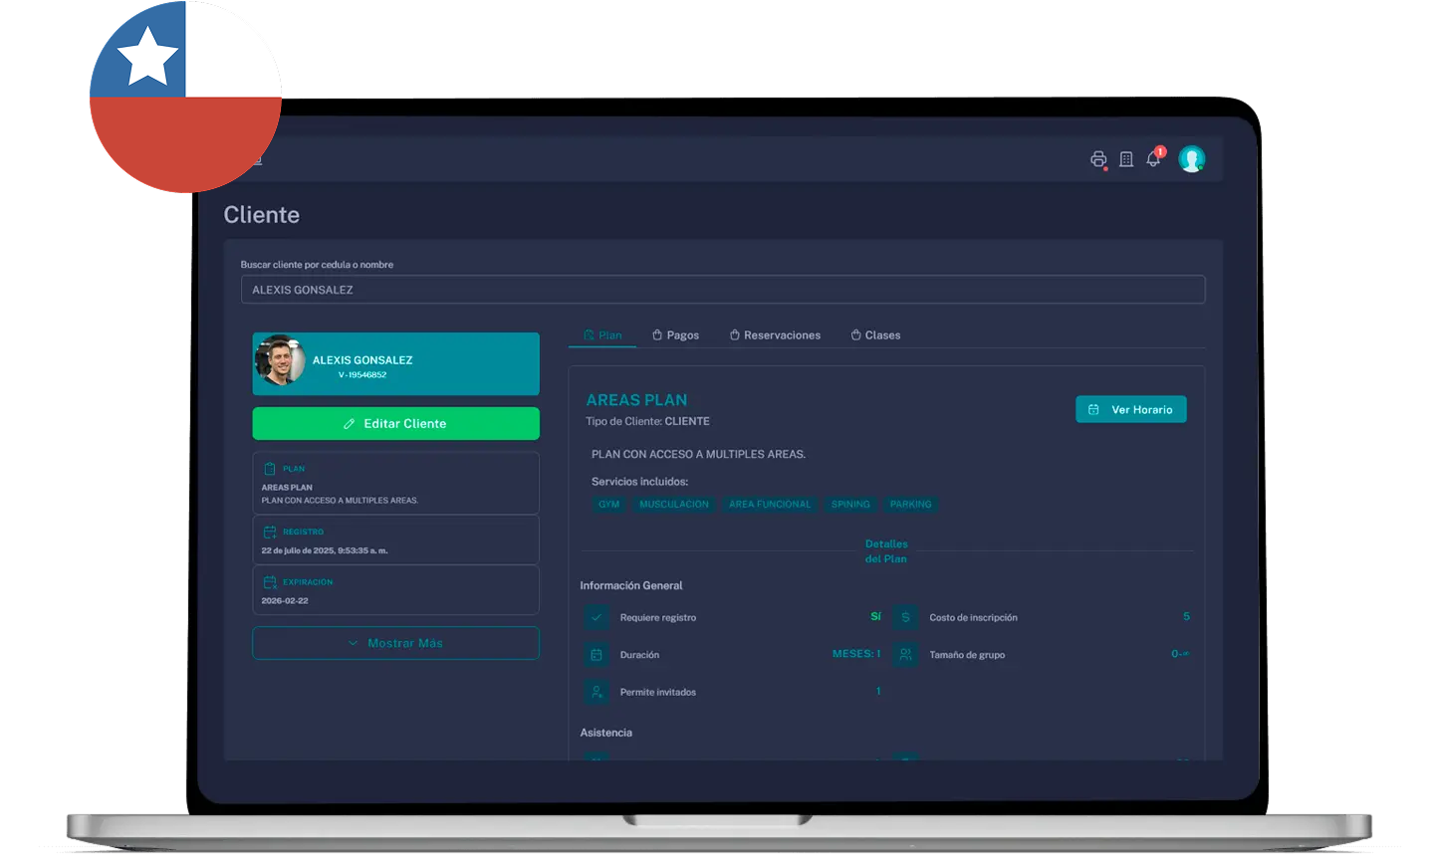Screen dimensions: 1434x864
Task: Toggle the online status dot on the avatar
Action: tap(1202, 169)
